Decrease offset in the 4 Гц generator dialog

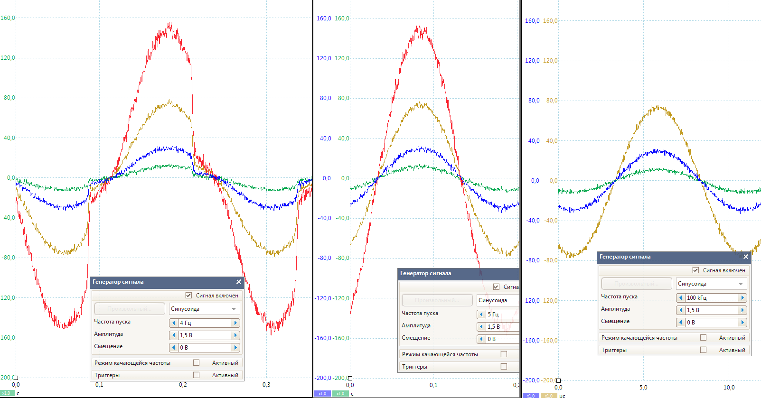point(174,348)
